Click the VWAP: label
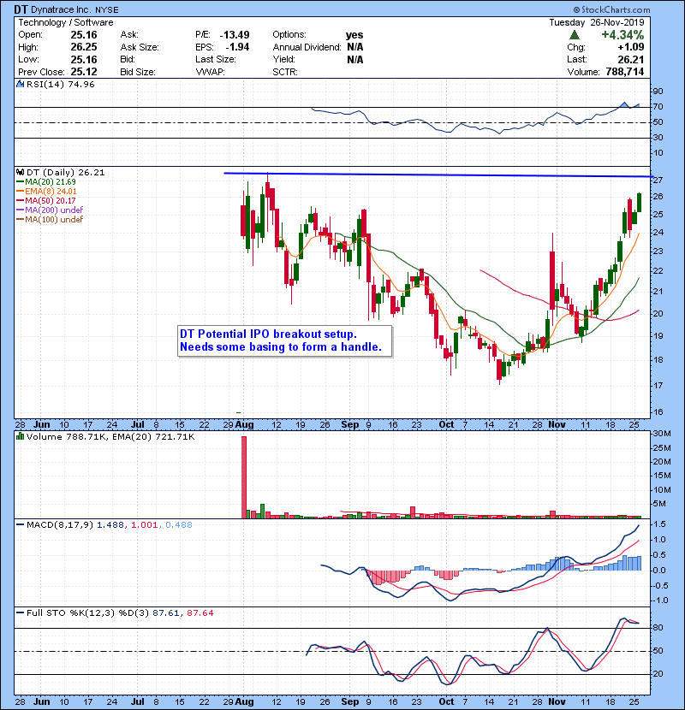Image resolution: width=685 pixels, height=710 pixels. [x=211, y=72]
